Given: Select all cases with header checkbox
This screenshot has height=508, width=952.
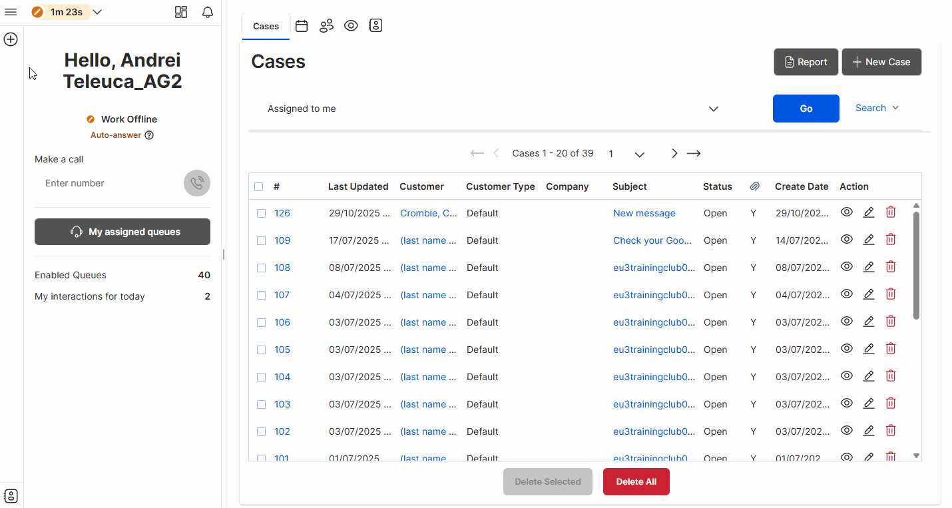Looking at the screenshot, I should tap(259, 186).
